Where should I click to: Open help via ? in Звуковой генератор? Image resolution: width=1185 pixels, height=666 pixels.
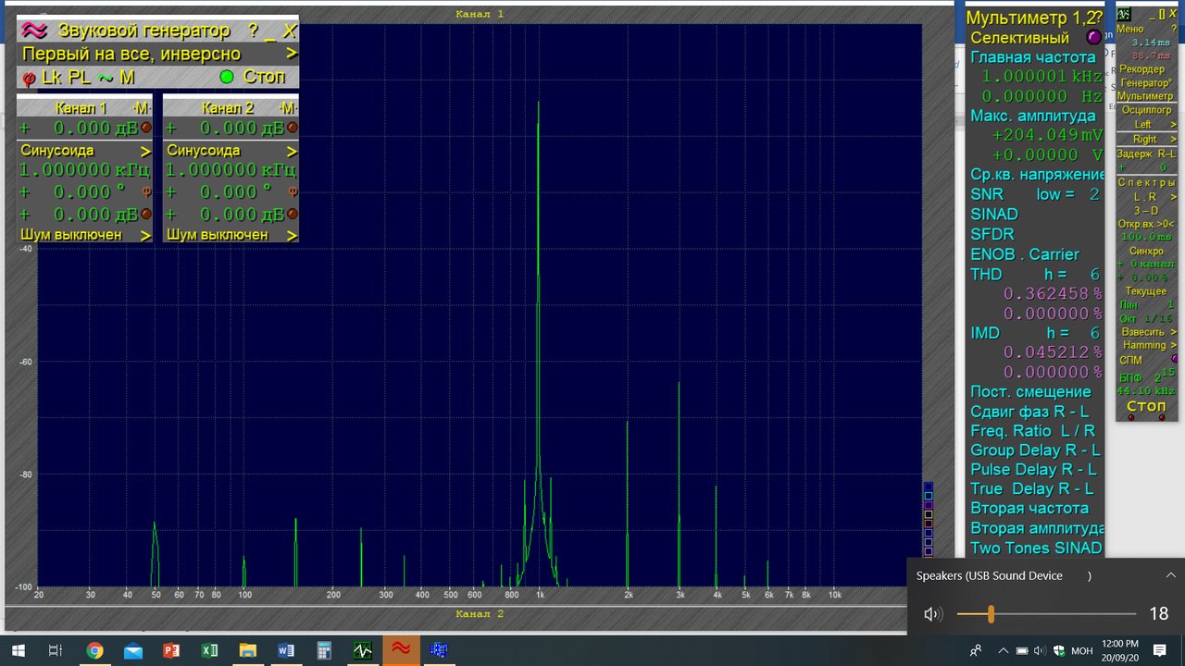click(x=253, y=31)
